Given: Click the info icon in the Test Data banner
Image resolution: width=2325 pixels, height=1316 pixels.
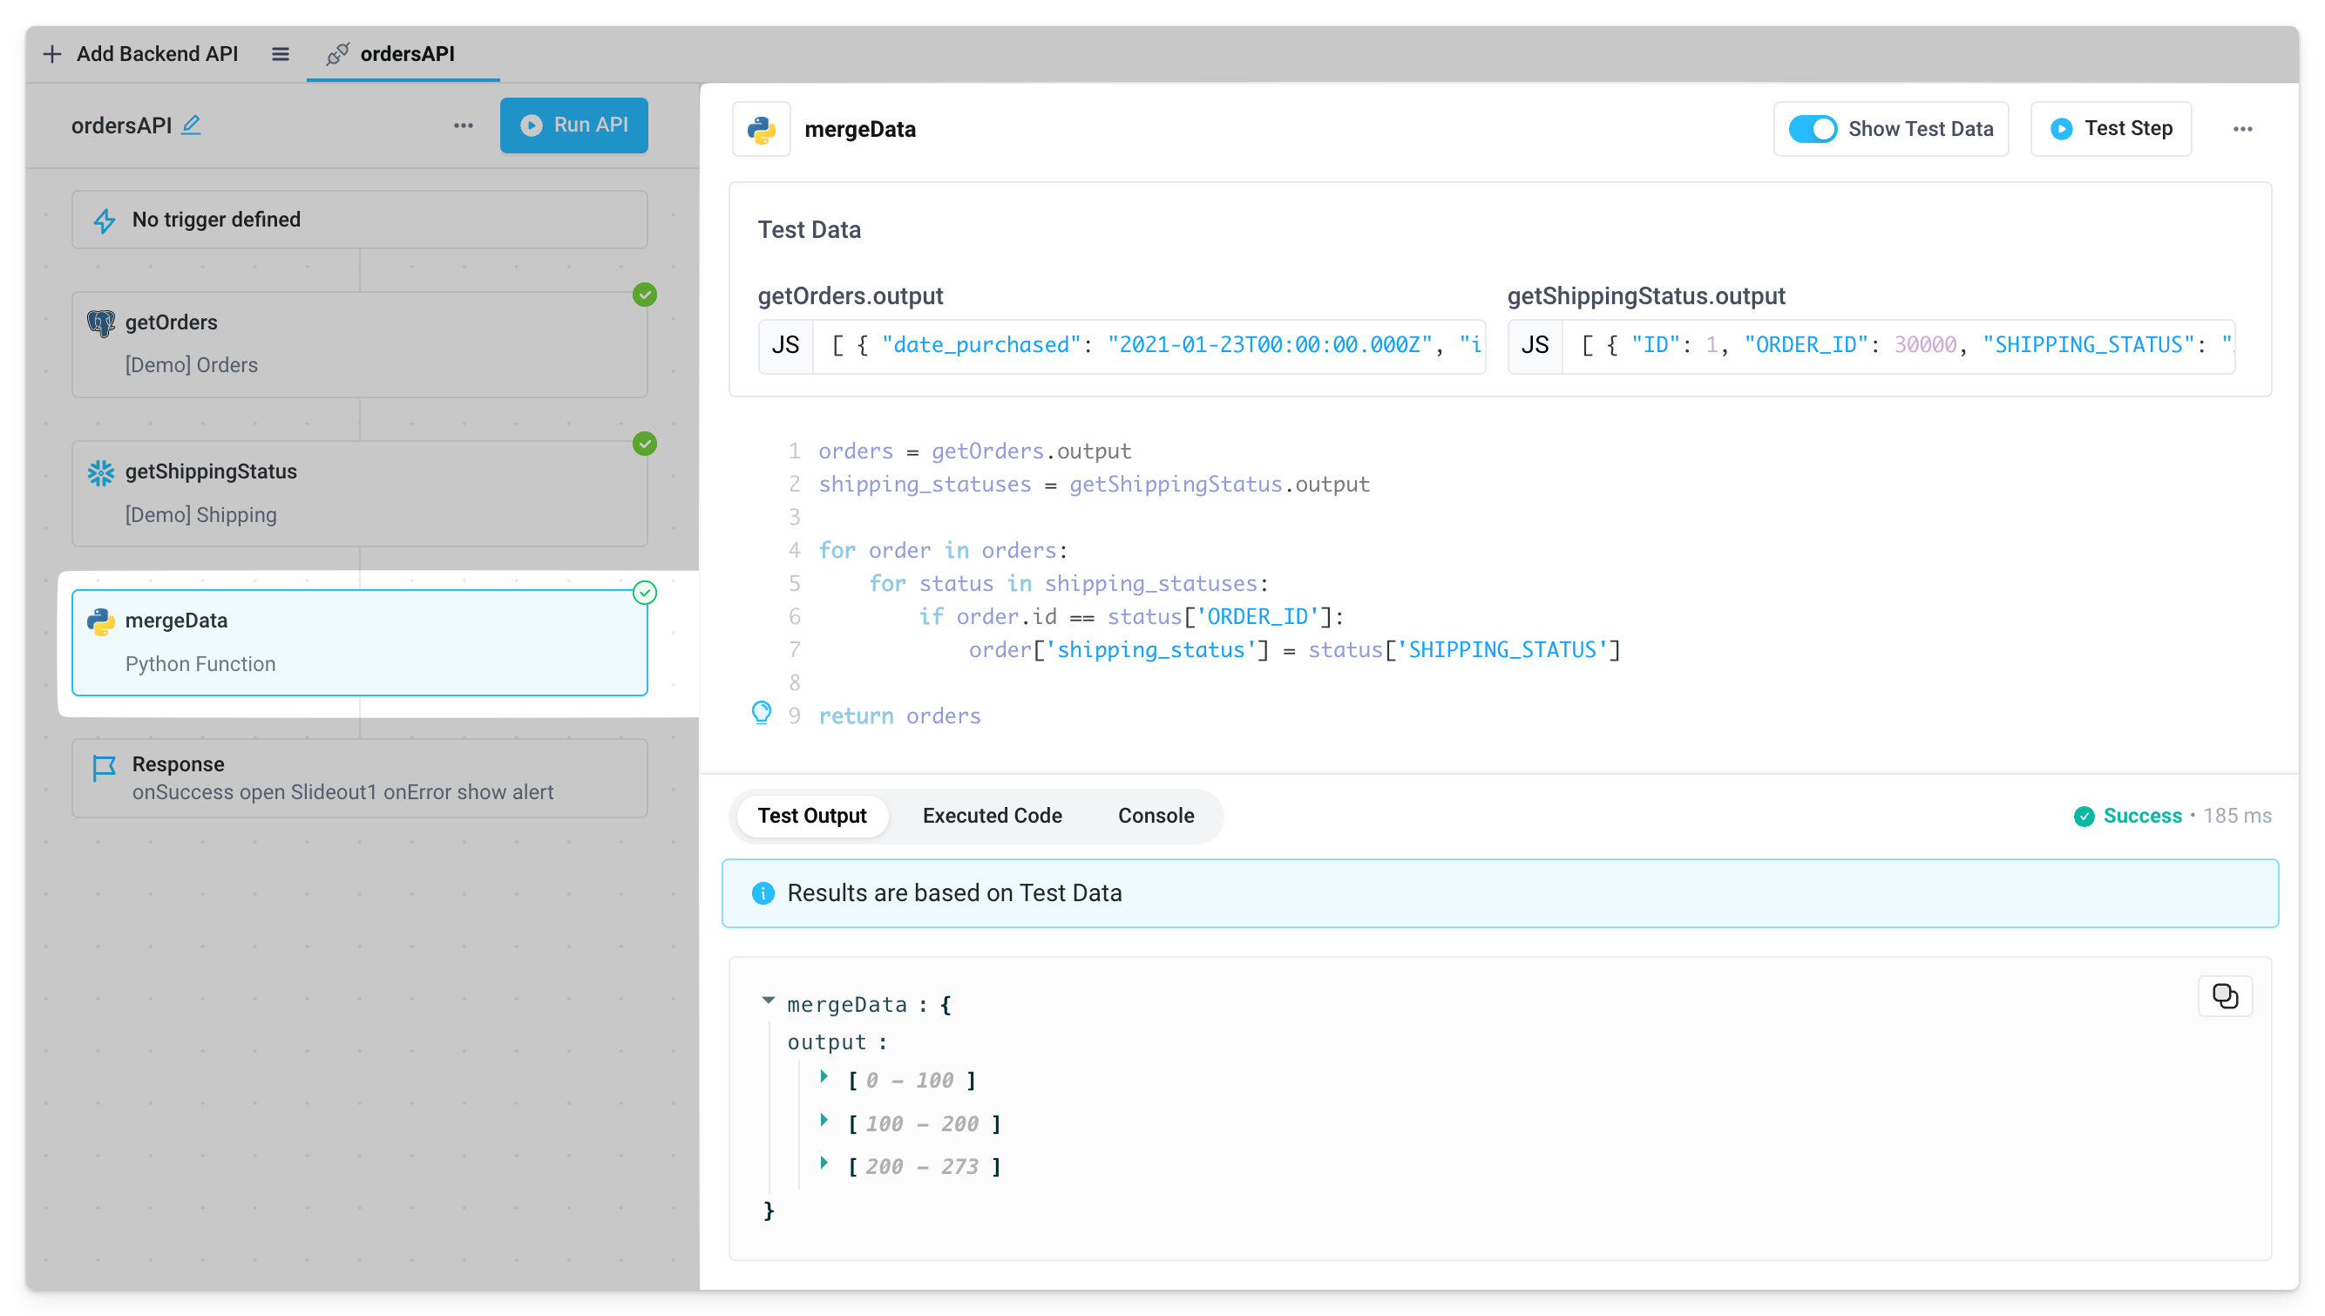Looking at the screenshot, I should (x=763, y=893).
